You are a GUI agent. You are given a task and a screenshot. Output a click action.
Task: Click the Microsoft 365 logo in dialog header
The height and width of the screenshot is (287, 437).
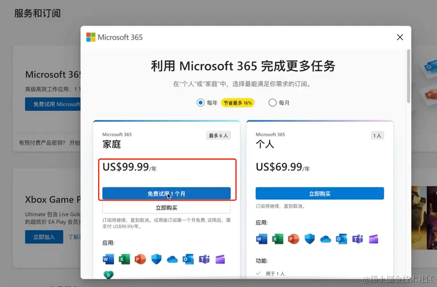coord(115,37)
